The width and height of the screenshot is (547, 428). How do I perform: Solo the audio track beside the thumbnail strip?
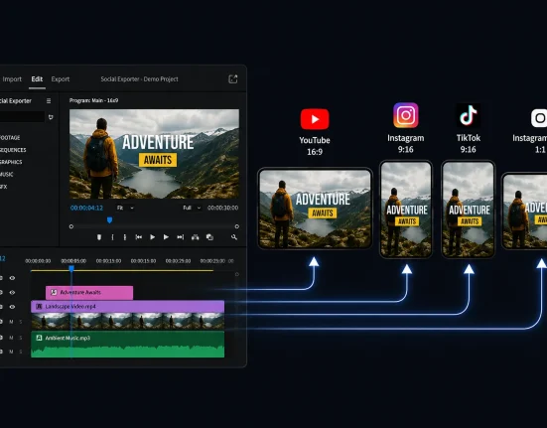coord(21,322)
